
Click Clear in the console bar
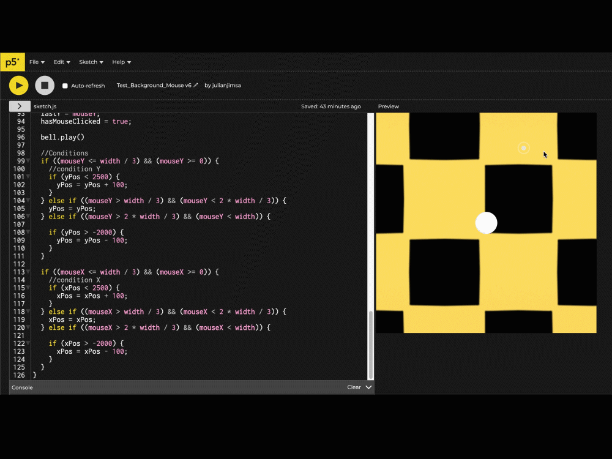[x=354, y=387]
